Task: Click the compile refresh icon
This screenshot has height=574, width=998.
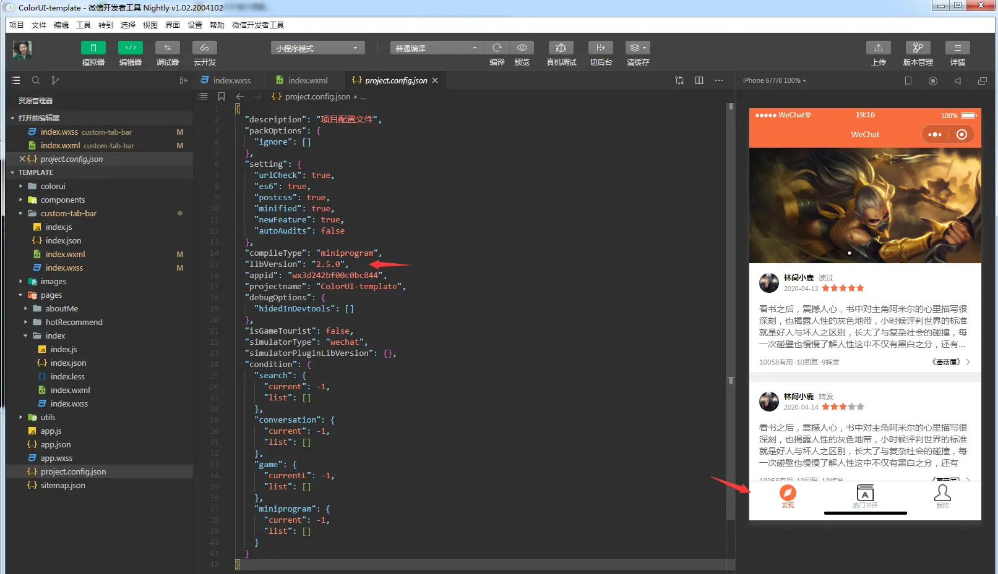Action: 497,48
